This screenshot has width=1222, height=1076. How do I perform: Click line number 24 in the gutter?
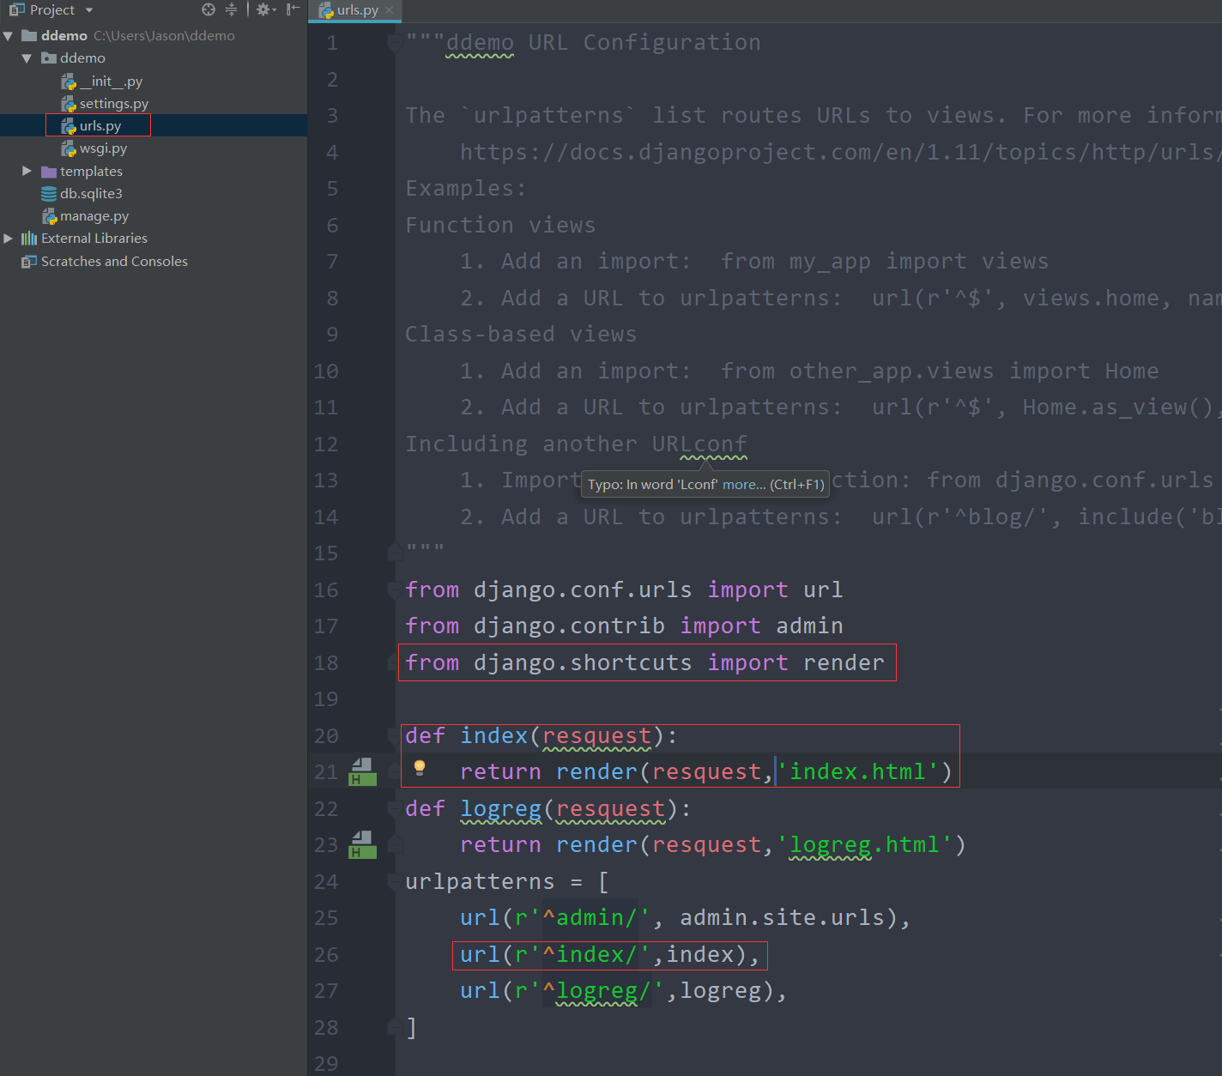pyautogui.click(x=325, y=882)
